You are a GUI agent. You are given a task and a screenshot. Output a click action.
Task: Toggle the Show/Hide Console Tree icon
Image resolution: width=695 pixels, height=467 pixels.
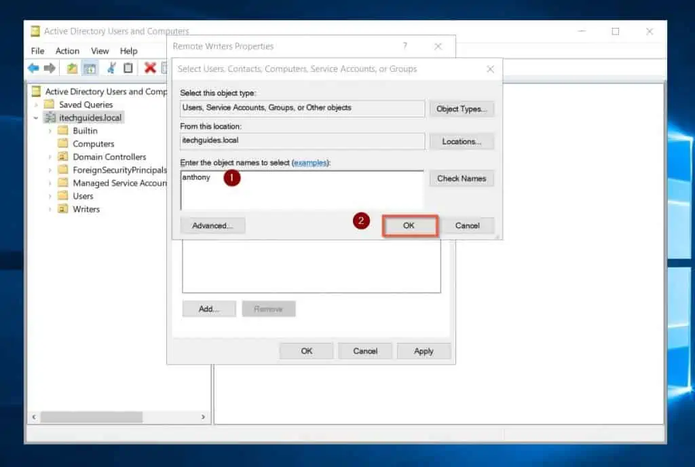point(90,69)
